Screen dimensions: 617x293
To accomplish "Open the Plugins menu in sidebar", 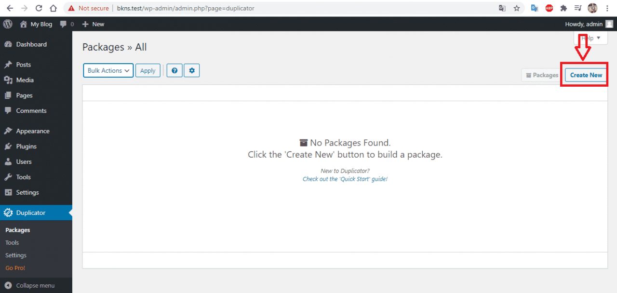I will click(x=26, y=146).
